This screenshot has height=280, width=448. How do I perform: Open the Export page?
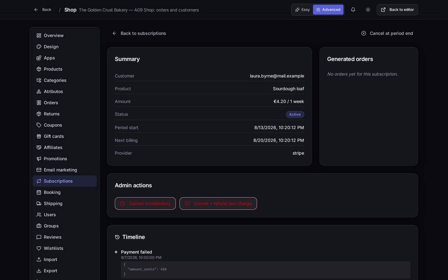[65, 271]
